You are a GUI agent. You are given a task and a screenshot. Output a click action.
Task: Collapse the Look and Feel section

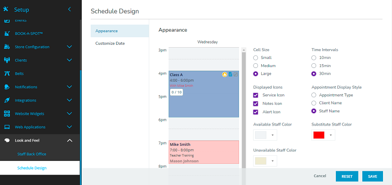click(69, 140)
